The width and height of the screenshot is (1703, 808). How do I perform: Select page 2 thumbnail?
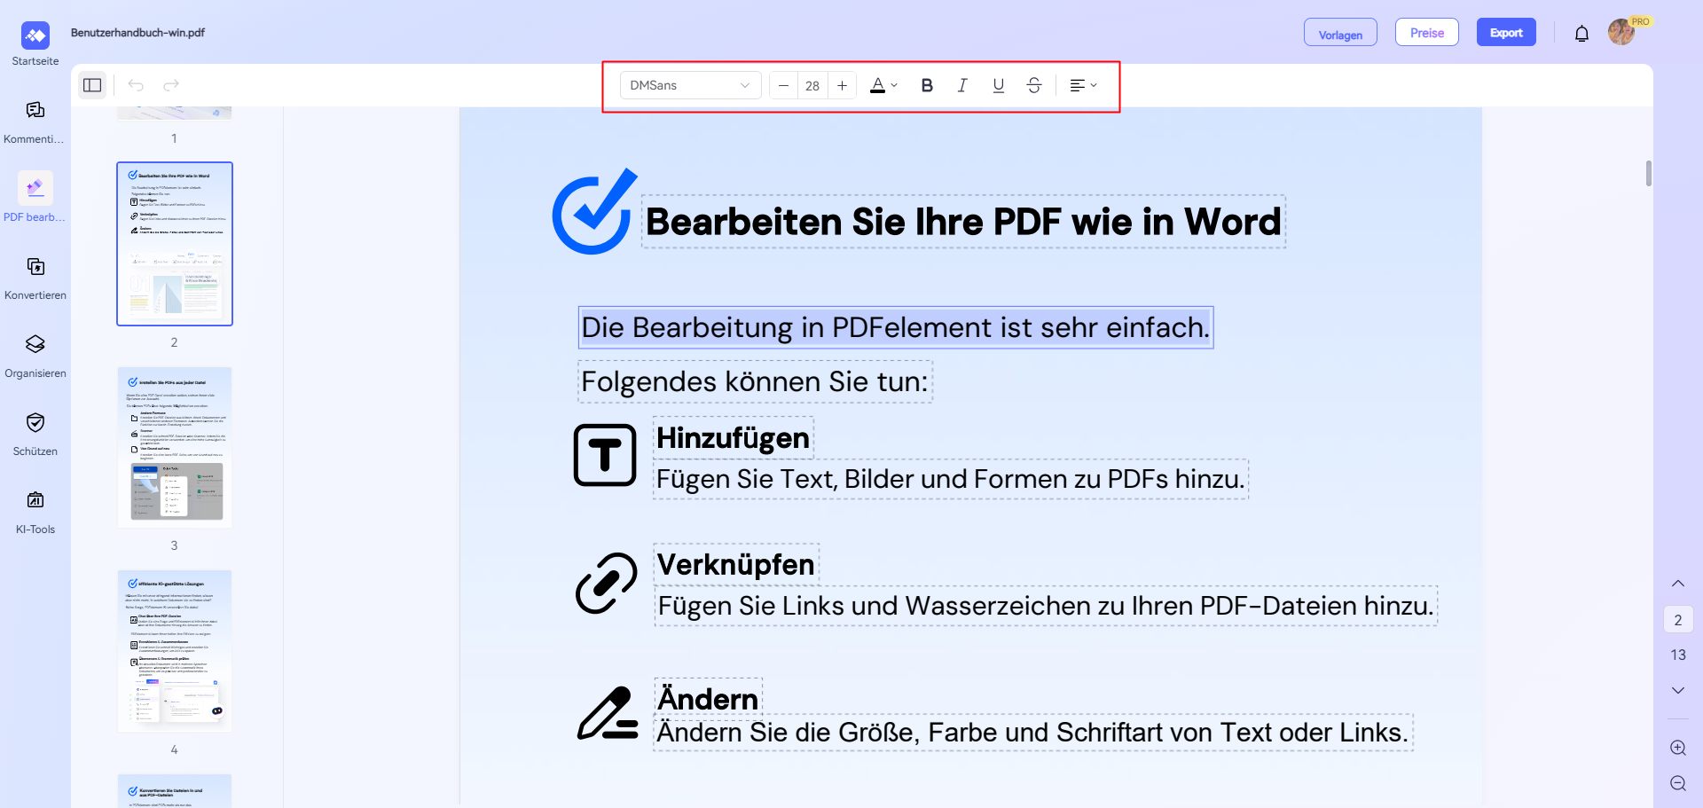pyautogui.click(x=175, y=244)
